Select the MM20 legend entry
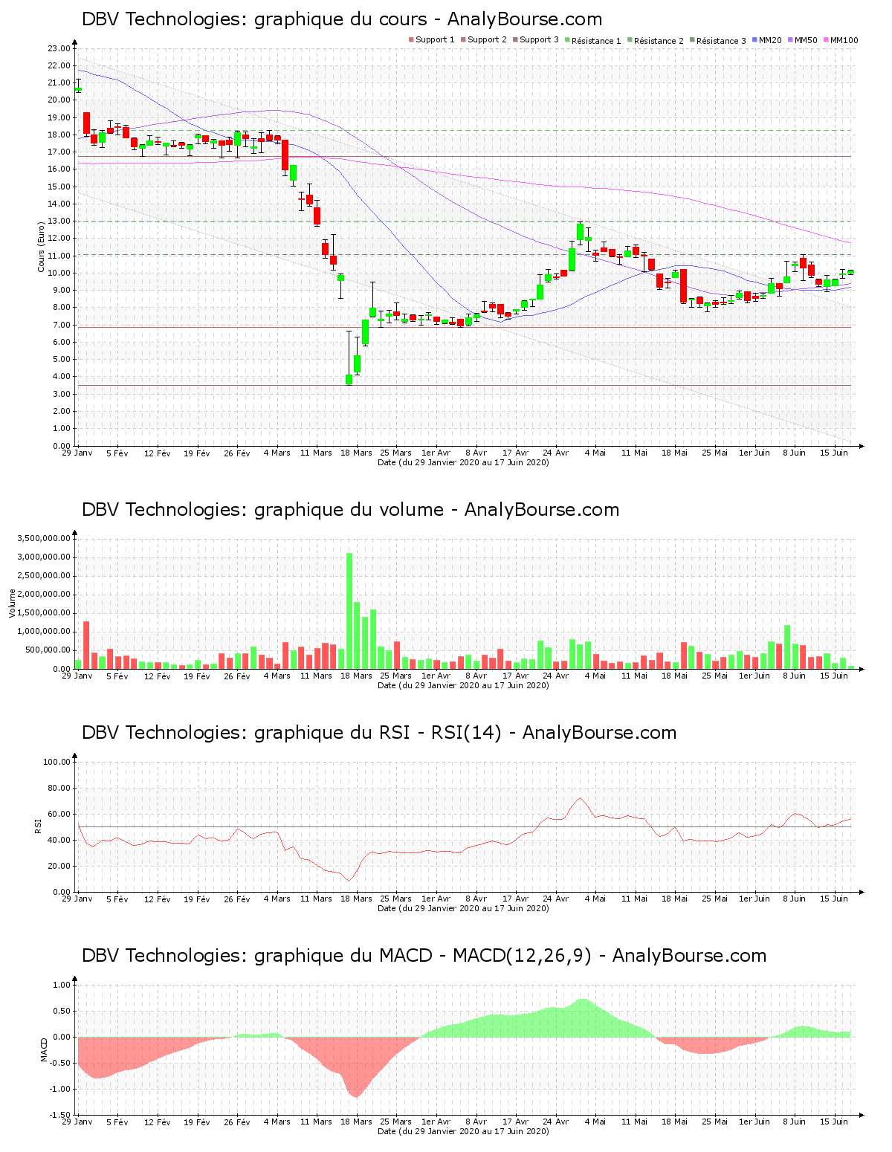This screenshot has width=892, height=1152. tap(766, 40)
